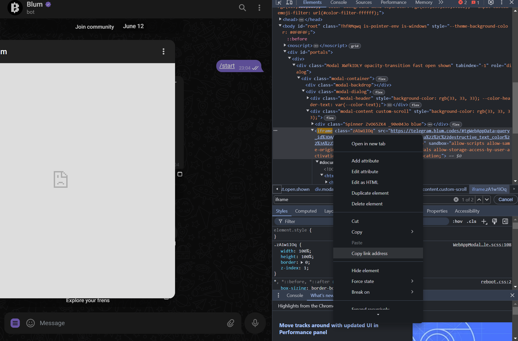Open DevTools customize menu
The width and height of the screenshot is (518, 341).
coord(502,3)
